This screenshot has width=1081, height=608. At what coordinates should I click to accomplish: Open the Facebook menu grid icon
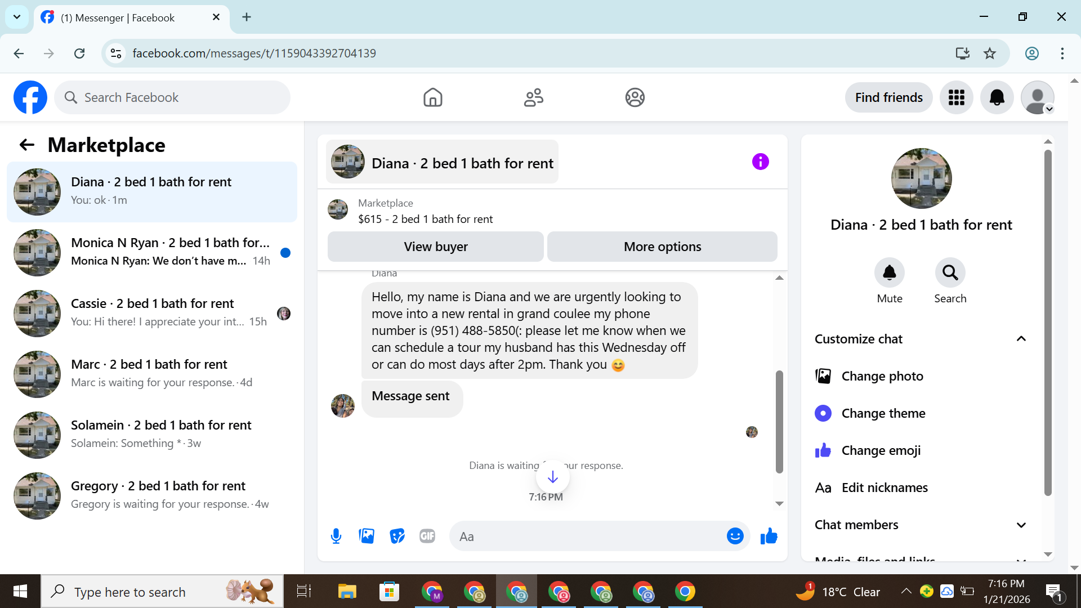tap(956, 97)
